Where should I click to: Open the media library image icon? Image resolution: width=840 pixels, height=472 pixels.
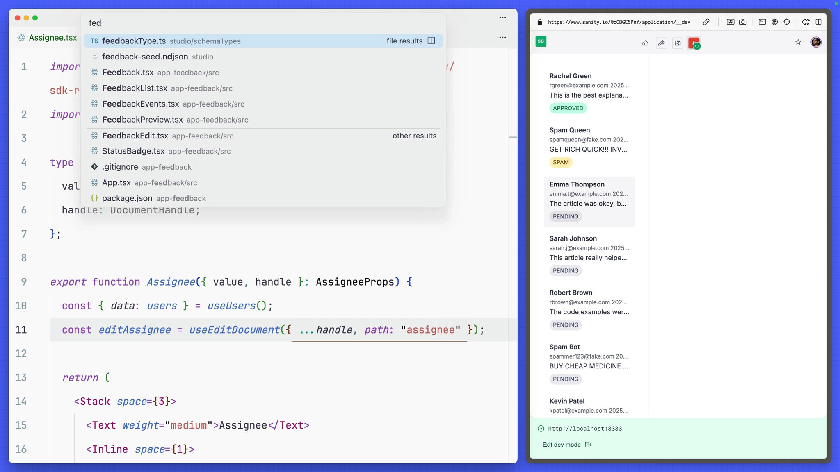pos(678,43)
